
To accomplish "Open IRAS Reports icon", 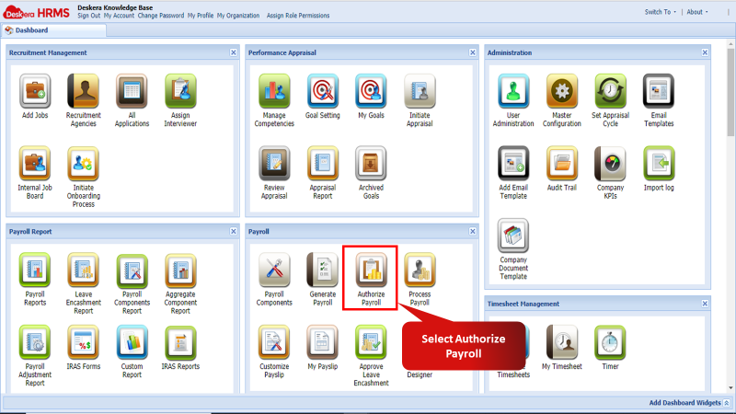I will (180, 342).
